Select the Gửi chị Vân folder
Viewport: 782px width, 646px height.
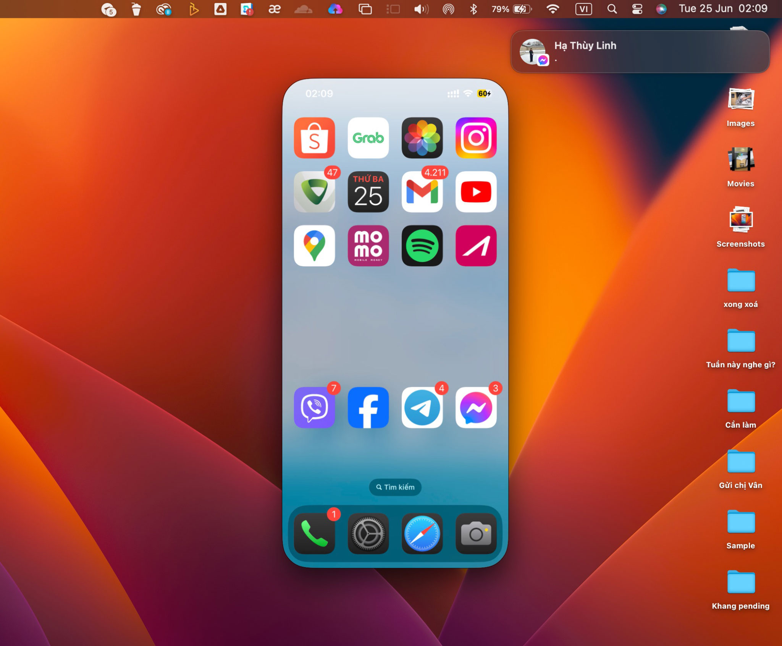coord(740,469)
